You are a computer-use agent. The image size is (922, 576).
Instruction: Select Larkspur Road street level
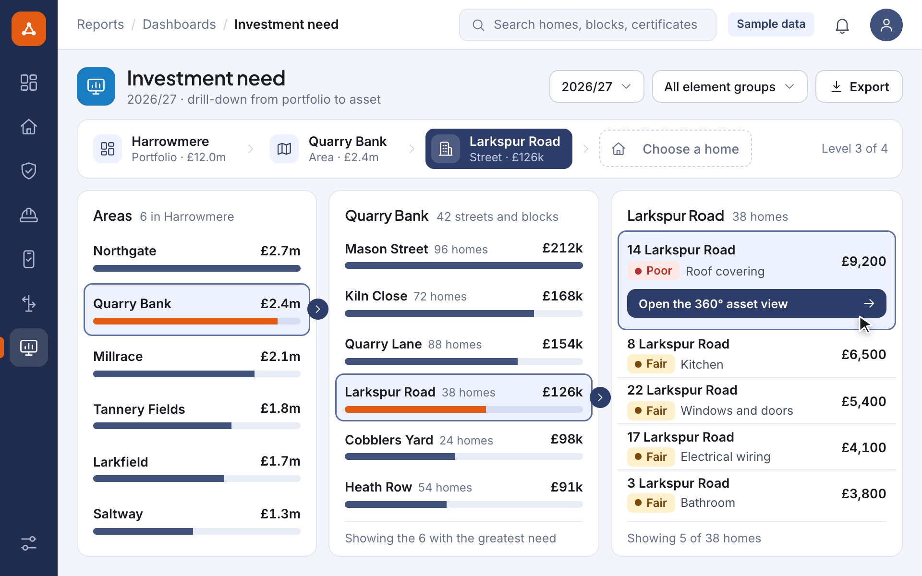(499, 149)
